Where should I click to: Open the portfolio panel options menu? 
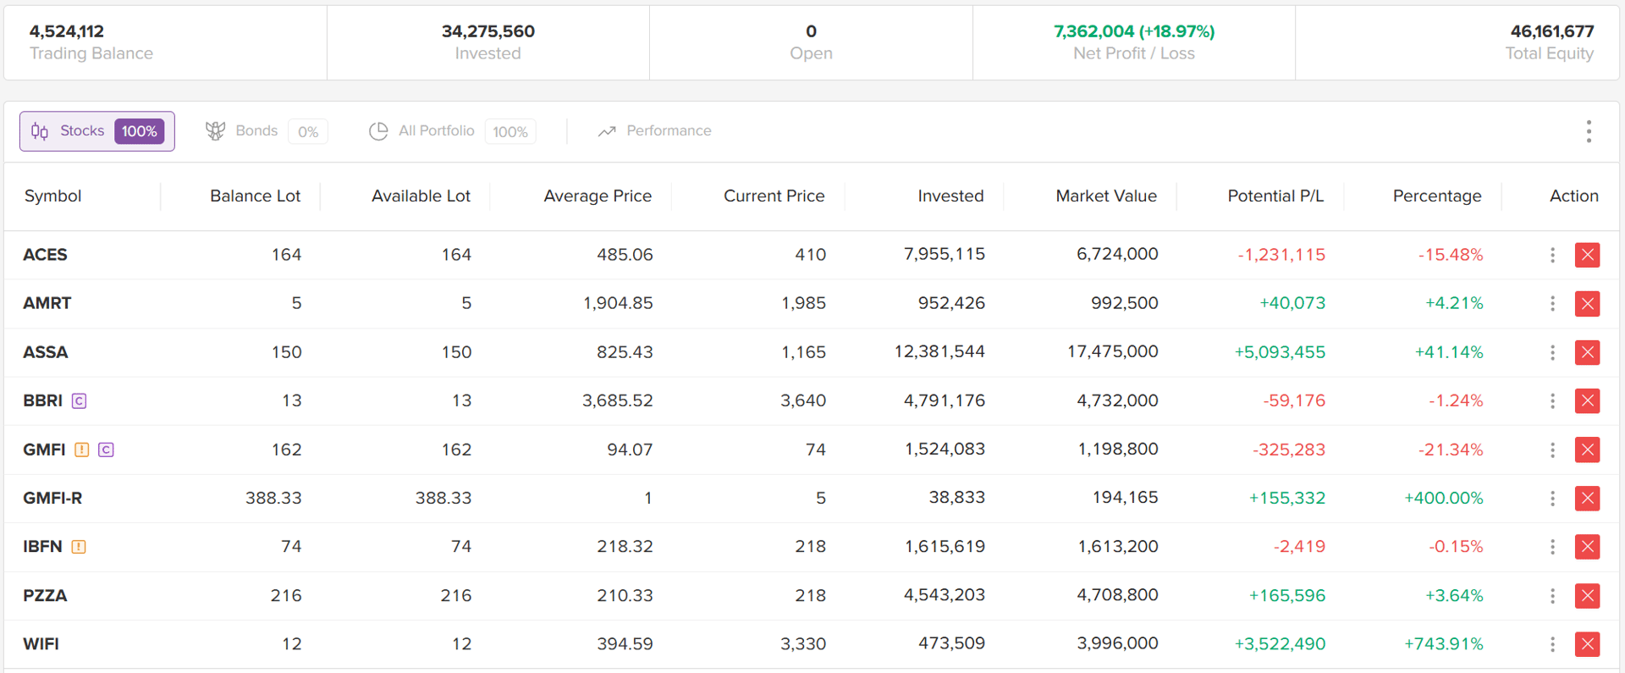click(x=1589, y=131)
